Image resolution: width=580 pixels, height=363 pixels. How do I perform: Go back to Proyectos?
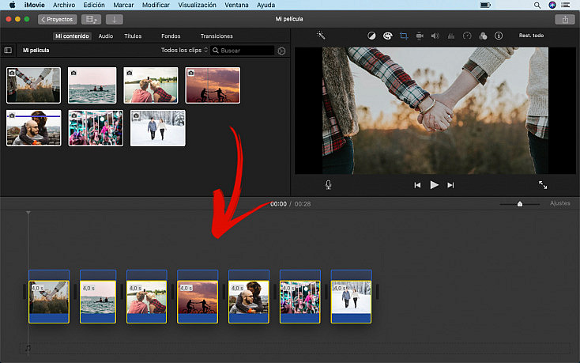[58, 19]
